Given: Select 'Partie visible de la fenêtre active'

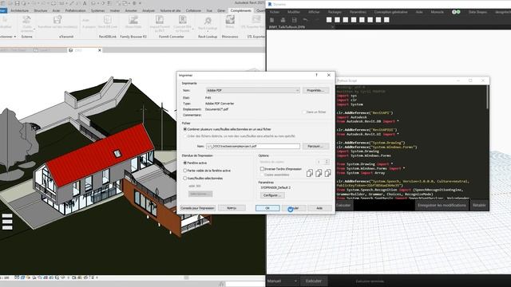Looking at the screenshot, I should tap(185, 171).
